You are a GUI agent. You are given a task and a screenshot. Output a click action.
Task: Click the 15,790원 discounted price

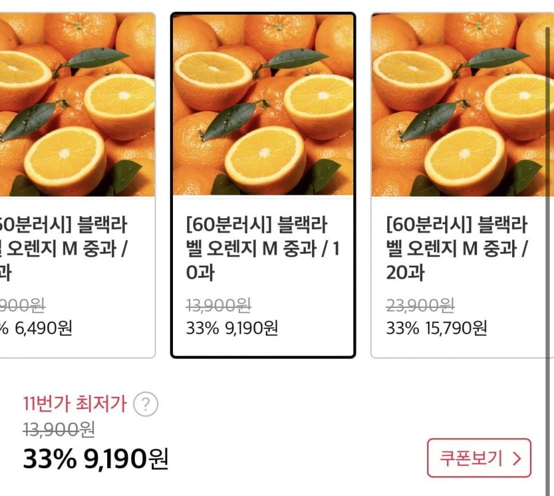pos(456,328)
